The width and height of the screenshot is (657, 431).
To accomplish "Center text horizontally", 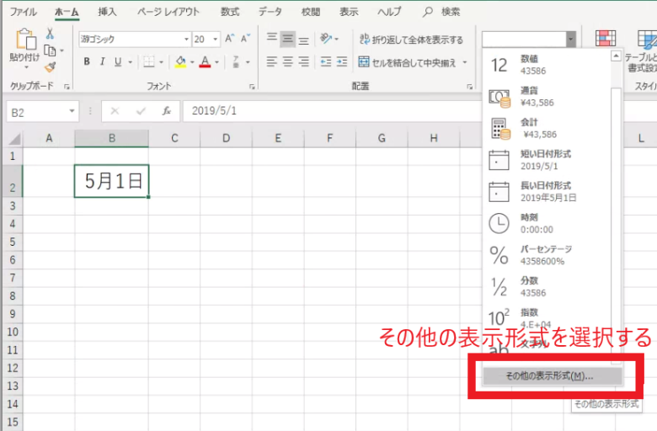I will [x=288, y=62].
